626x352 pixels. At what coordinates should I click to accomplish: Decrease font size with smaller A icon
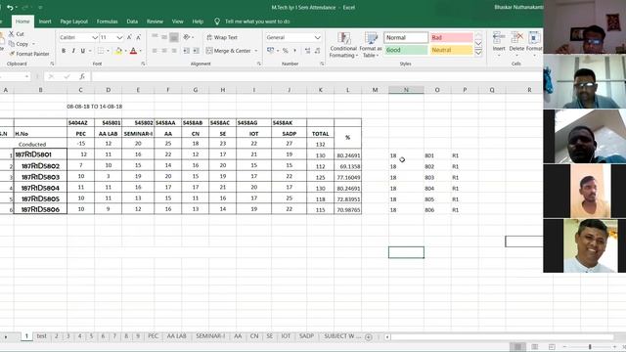139,37
